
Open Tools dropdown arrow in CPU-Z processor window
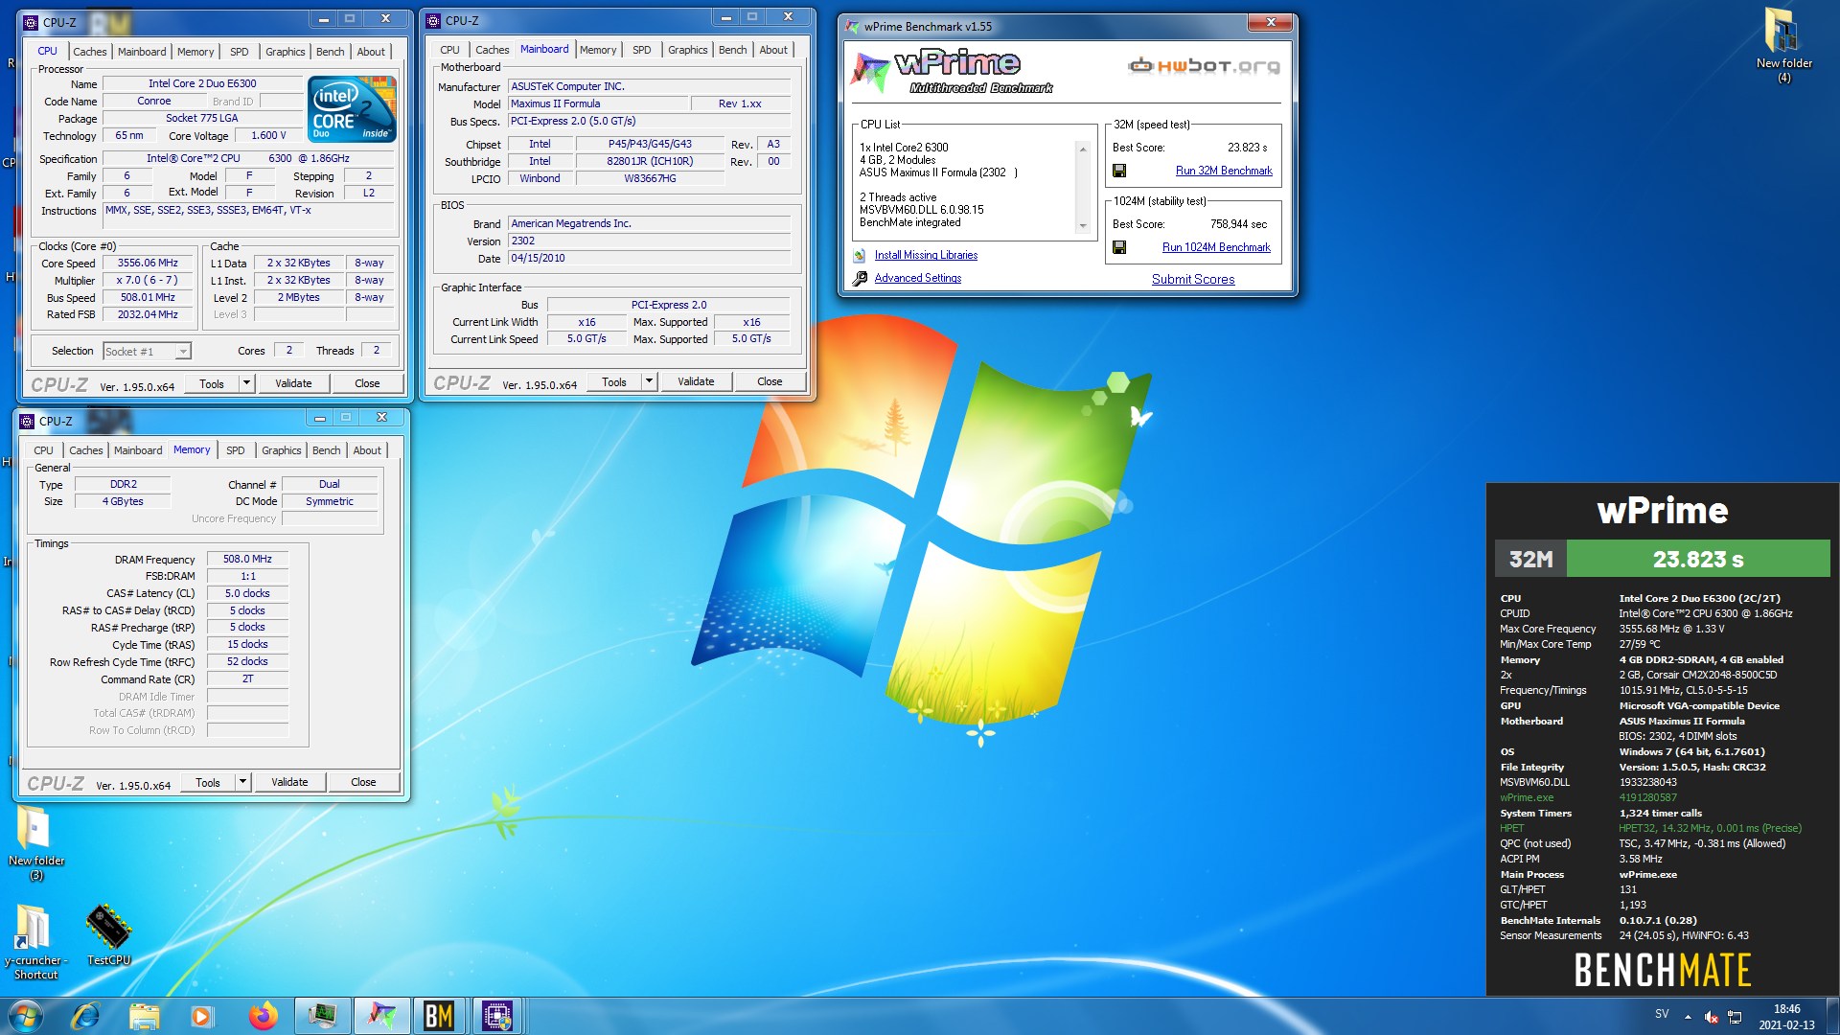(x=246, y=383)
